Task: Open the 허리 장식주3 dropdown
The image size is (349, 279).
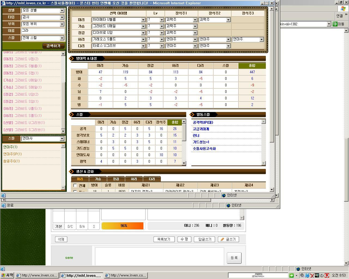Action: pos(261,40)
